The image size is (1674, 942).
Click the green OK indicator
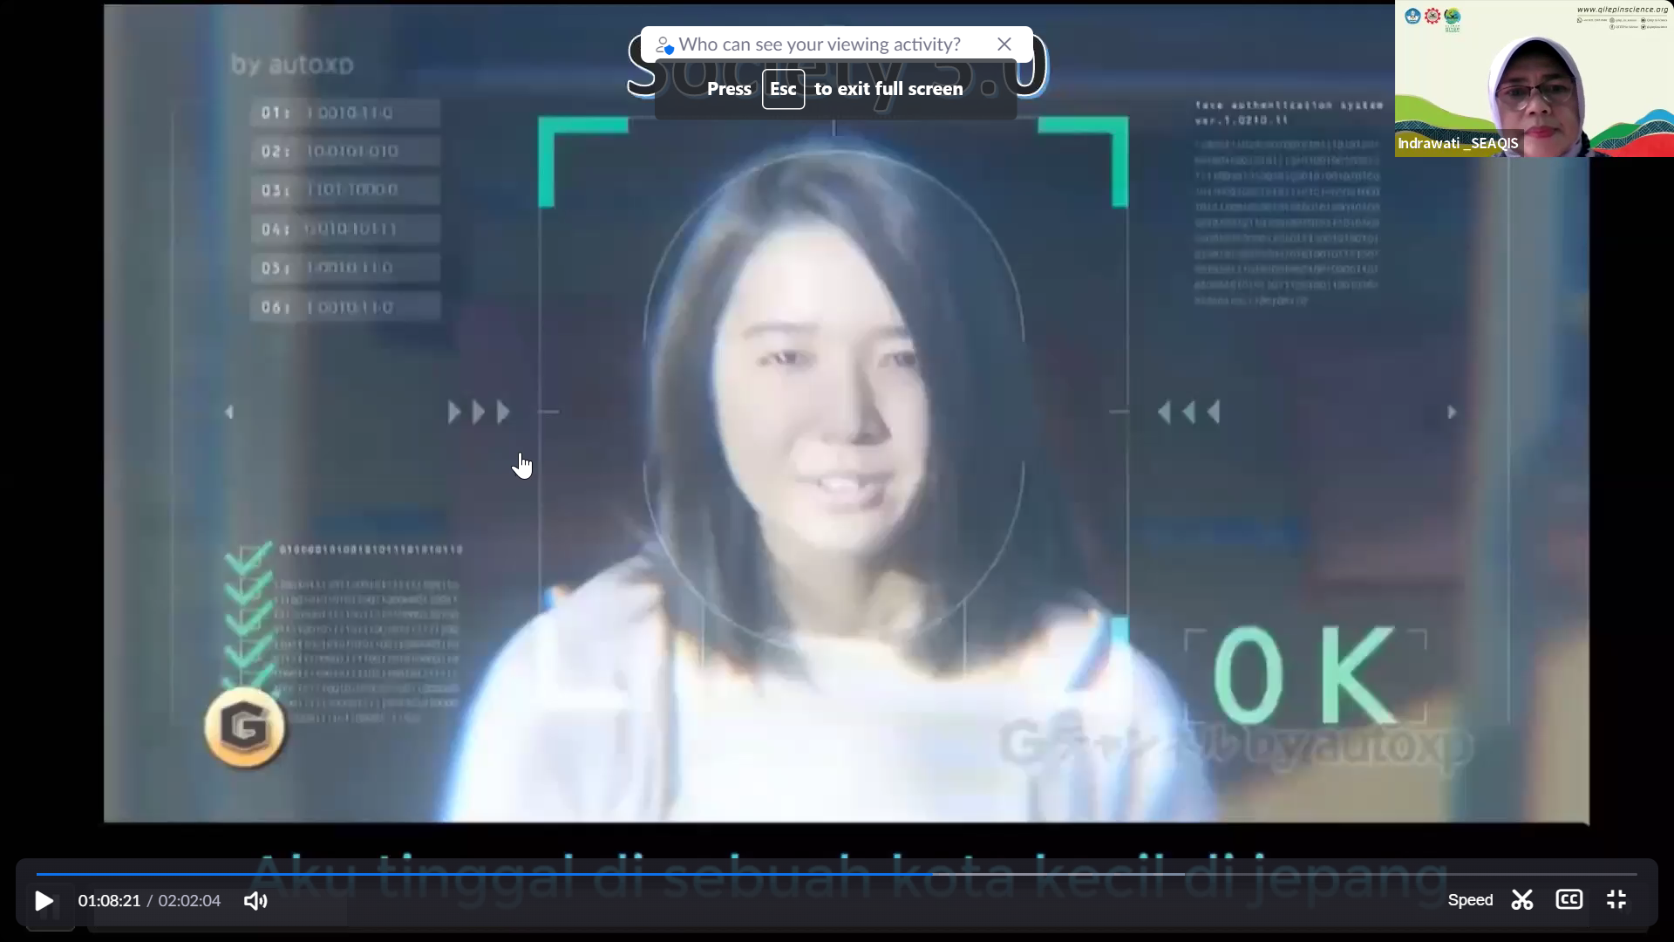tap(1304, 676)
